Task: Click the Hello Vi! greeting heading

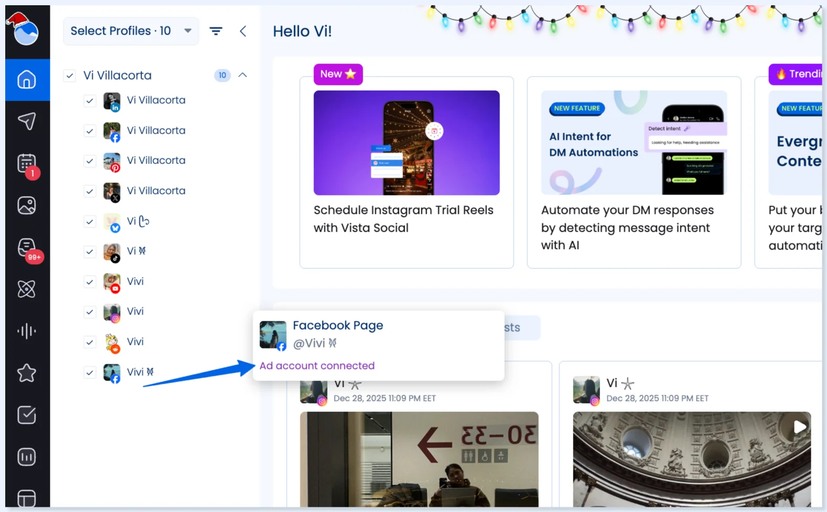Action: pos(302,31)
